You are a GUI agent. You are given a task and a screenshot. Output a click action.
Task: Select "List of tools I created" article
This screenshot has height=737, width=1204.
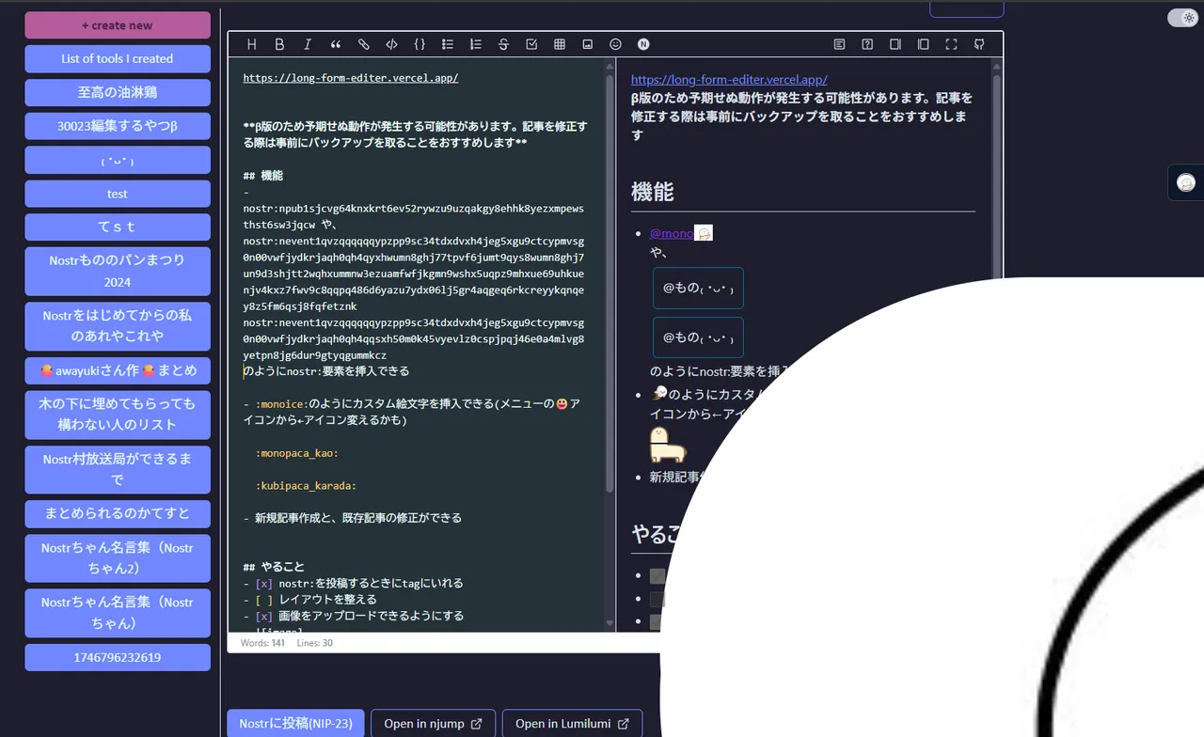point(118,58)
